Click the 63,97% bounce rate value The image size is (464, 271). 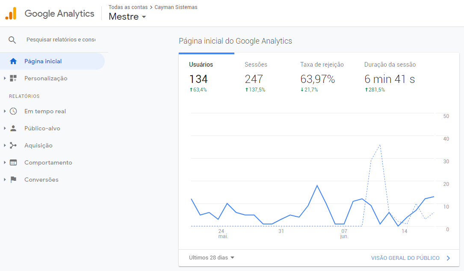click(x=317, y=79)
